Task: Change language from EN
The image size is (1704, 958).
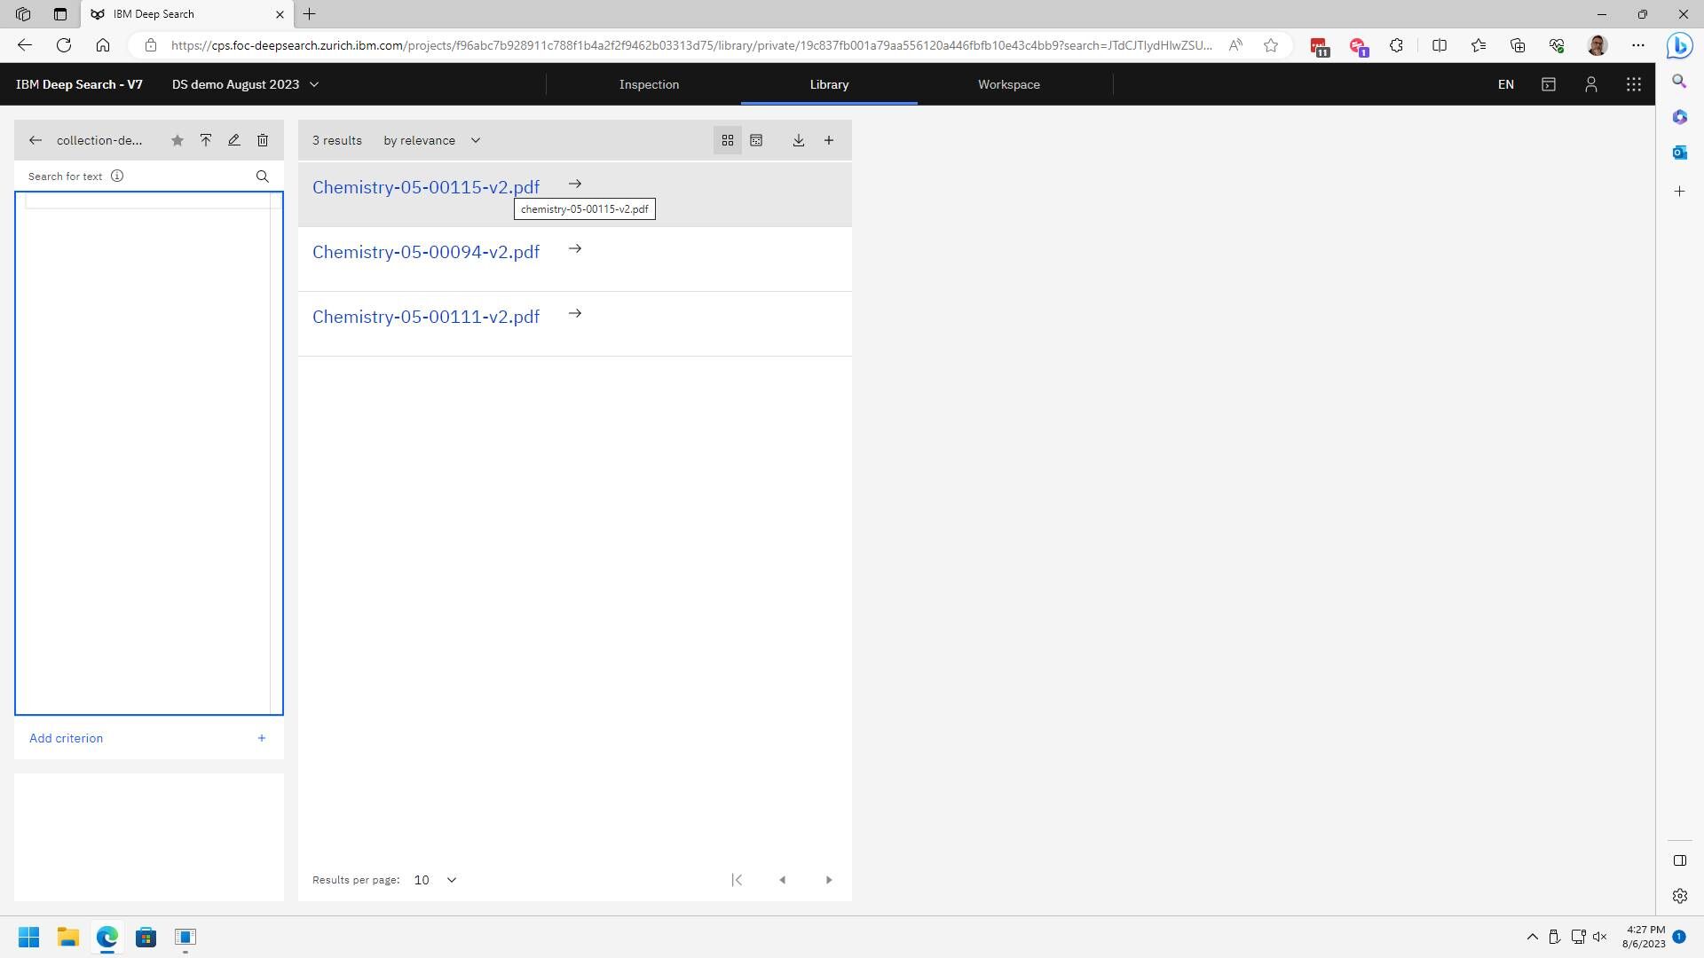Action: [1506, 84]
